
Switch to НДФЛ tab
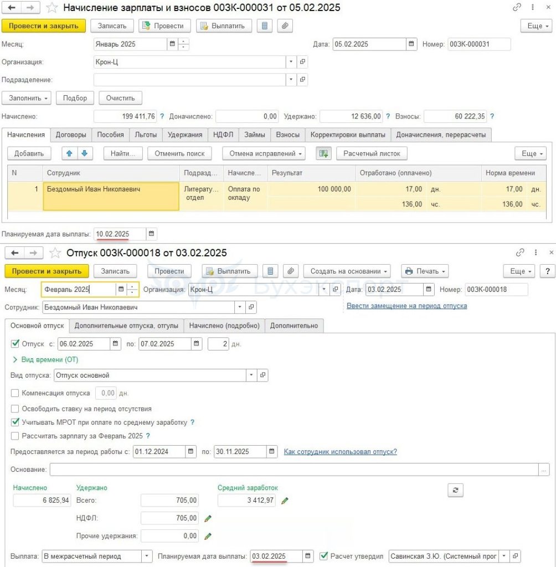(x=223, y=135)
